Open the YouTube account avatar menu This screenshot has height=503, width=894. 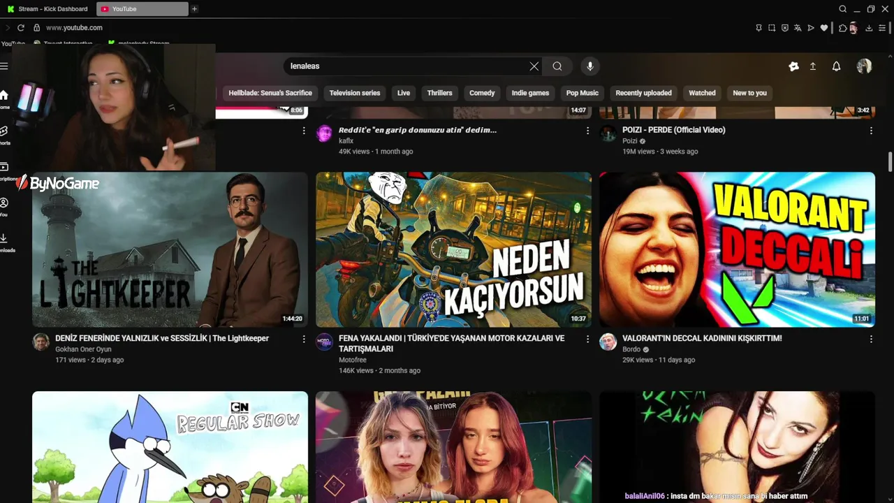pos(864,66)
